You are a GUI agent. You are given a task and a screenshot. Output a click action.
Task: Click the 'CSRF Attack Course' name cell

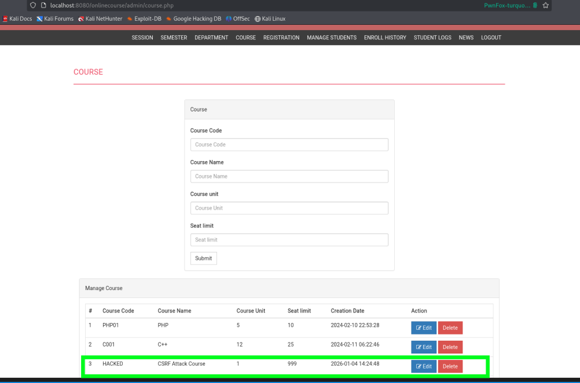click(x=181, y=364)
